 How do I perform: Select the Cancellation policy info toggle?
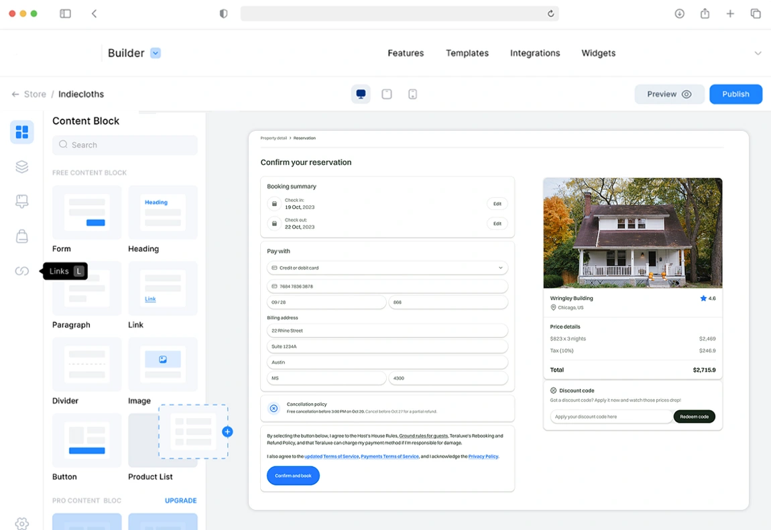[x=273, y=407]
